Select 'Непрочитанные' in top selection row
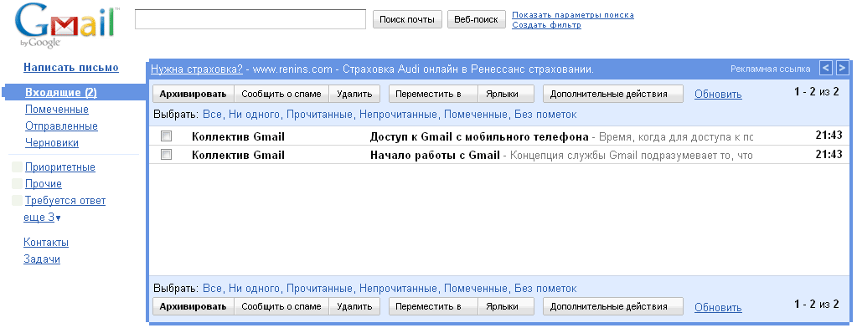This screenshot has height=328, width=857. click(399, 115)
